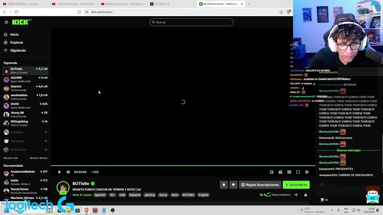Go back in browser
This screenshot has height=215, width=383.
(4, 12)
